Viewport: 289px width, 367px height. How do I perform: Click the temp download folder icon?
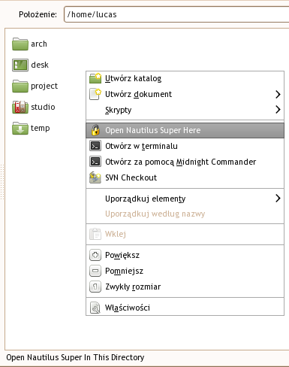click(x=20, y=128)
